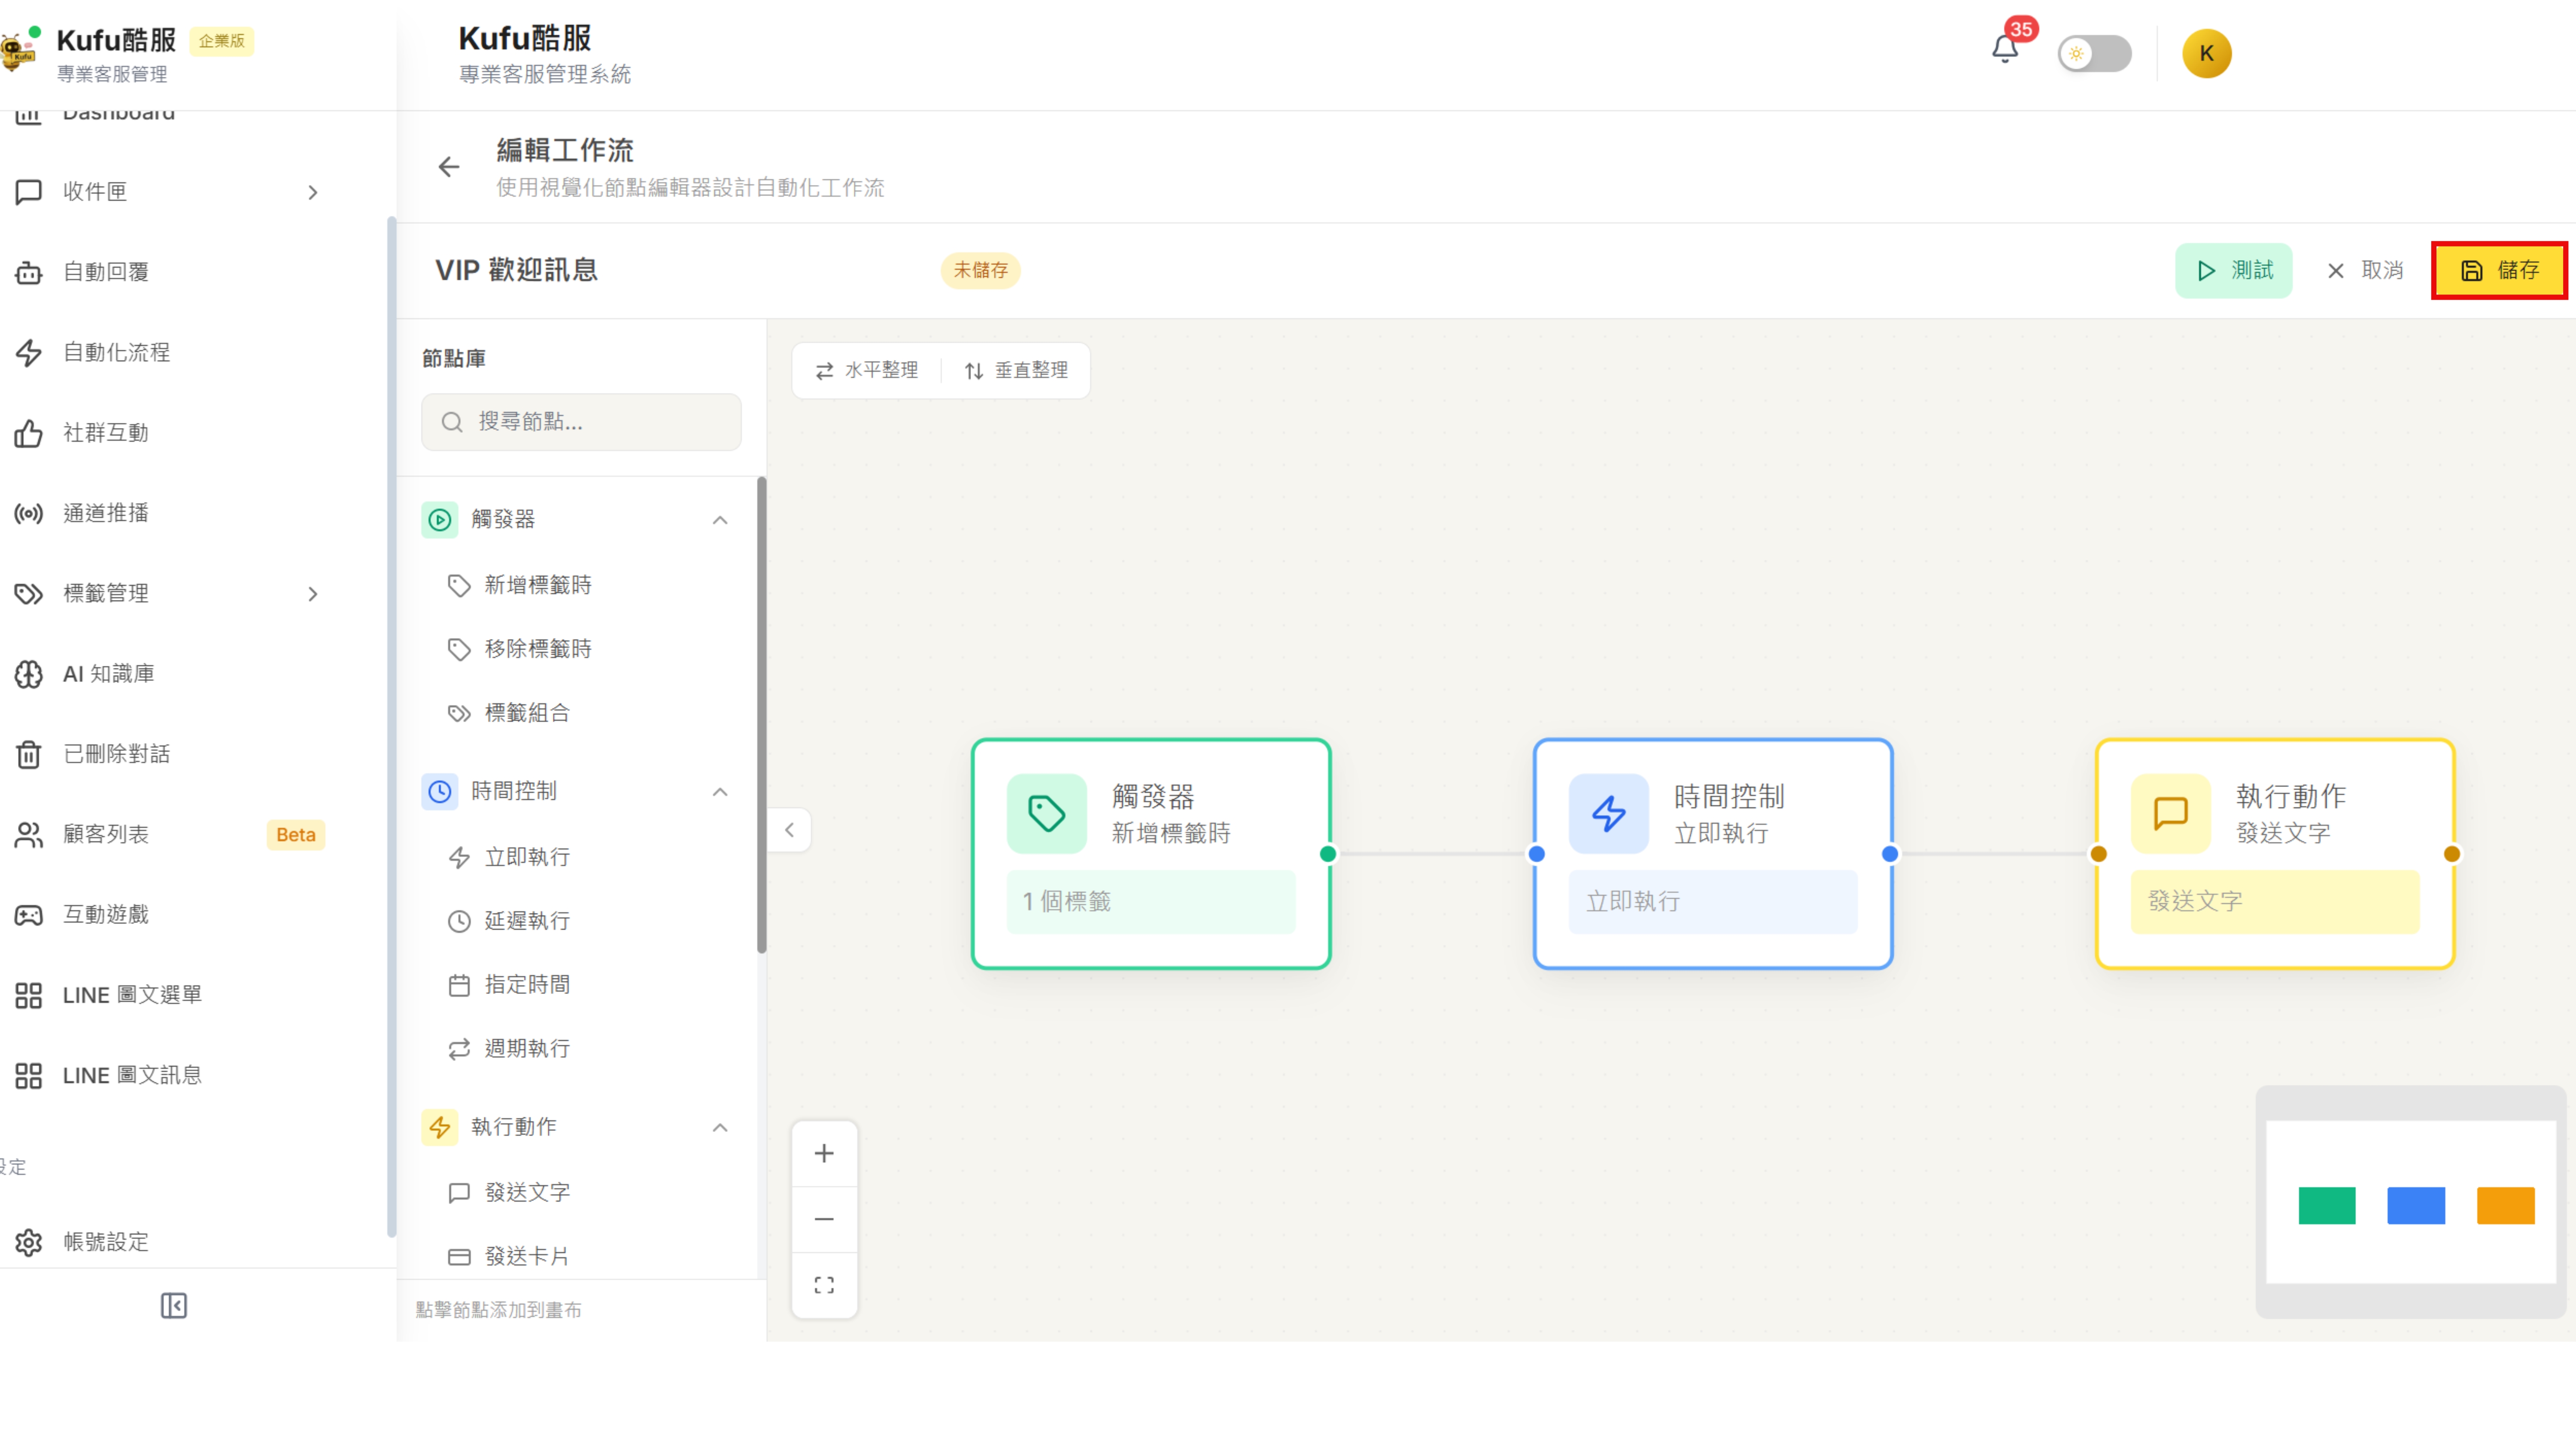Viewport: 2576px width, 1449px height.
Task: Zoom in on the canvas with the plus icon
Action: pos(824,1153)
